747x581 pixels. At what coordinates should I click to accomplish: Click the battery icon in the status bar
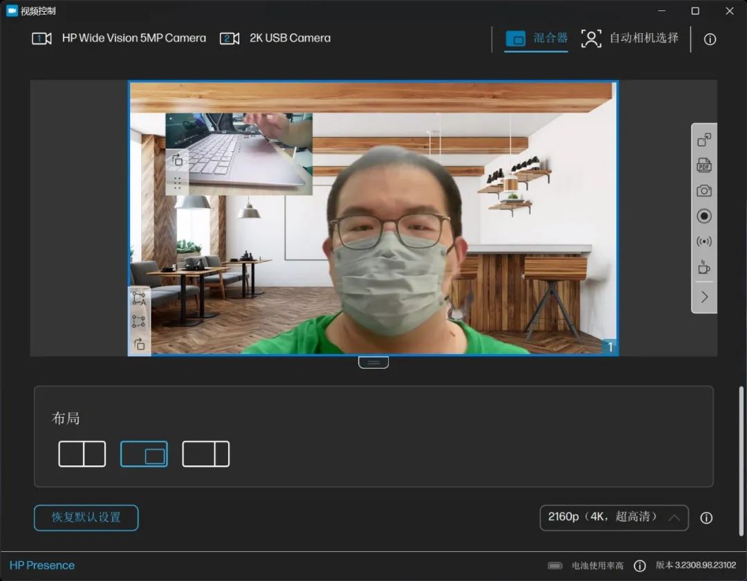(x=555, y=565)
